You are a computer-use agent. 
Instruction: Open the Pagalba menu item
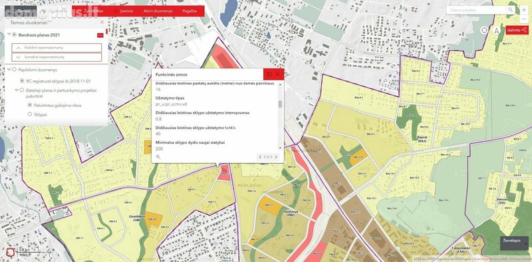(x=190, y=11)
